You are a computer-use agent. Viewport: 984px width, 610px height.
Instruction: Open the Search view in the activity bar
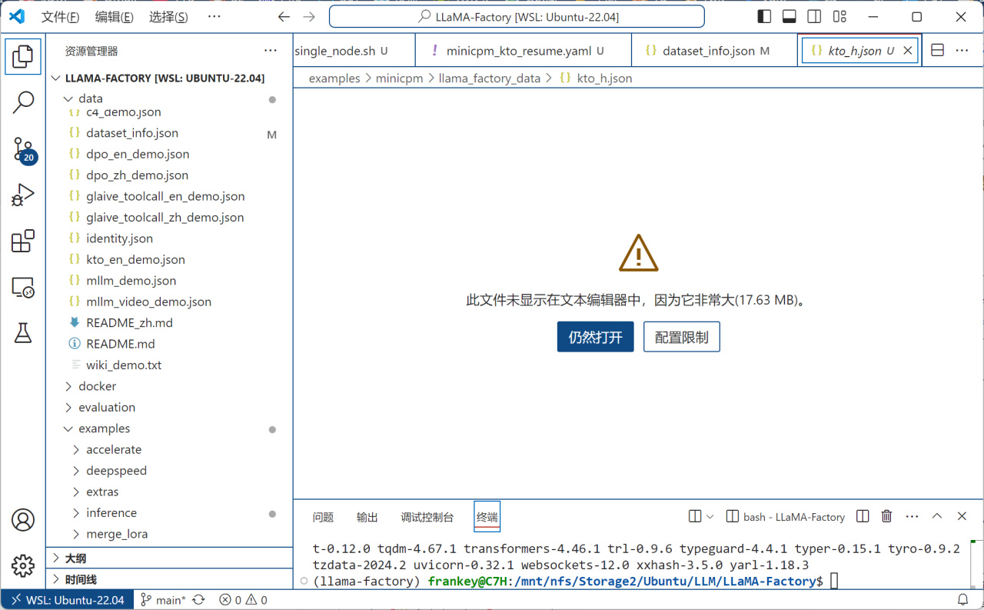(23, 102)
